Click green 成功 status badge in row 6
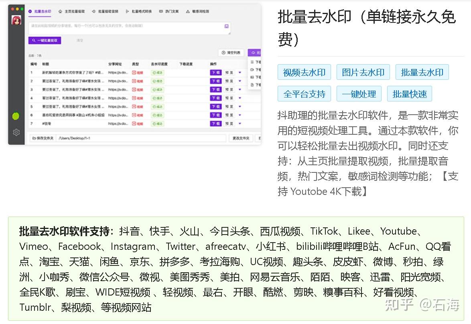Screen dimensions: 471x324 tap(157, 115)
